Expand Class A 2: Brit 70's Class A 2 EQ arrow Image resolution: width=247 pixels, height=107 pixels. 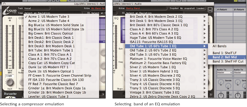204,29
